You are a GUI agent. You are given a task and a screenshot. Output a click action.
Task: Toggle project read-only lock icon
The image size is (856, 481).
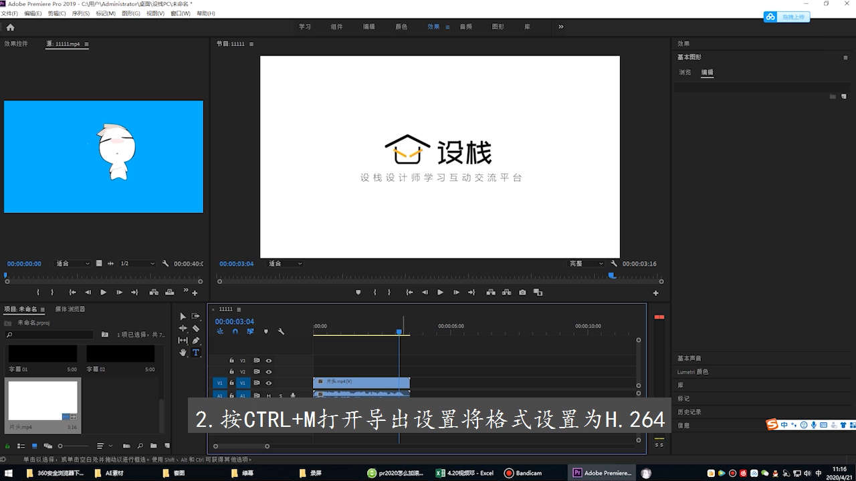pos(7,446)
